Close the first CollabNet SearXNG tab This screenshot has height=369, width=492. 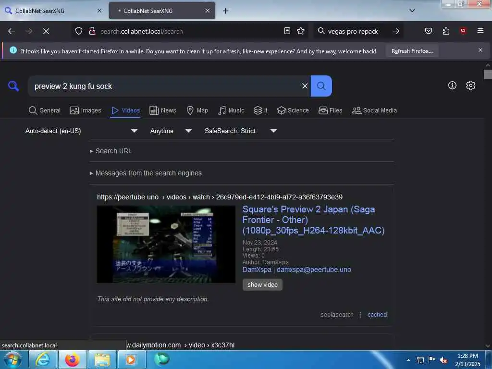tap(99, 11)
